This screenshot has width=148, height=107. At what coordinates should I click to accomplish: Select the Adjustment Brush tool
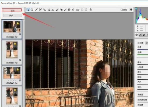pyautogui.click(x=65, y=10)
